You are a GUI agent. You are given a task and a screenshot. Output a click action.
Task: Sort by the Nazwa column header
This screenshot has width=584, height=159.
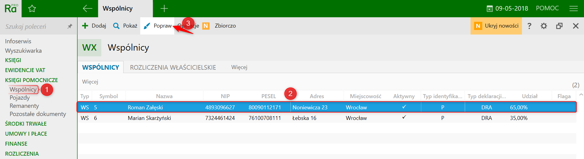164,96
